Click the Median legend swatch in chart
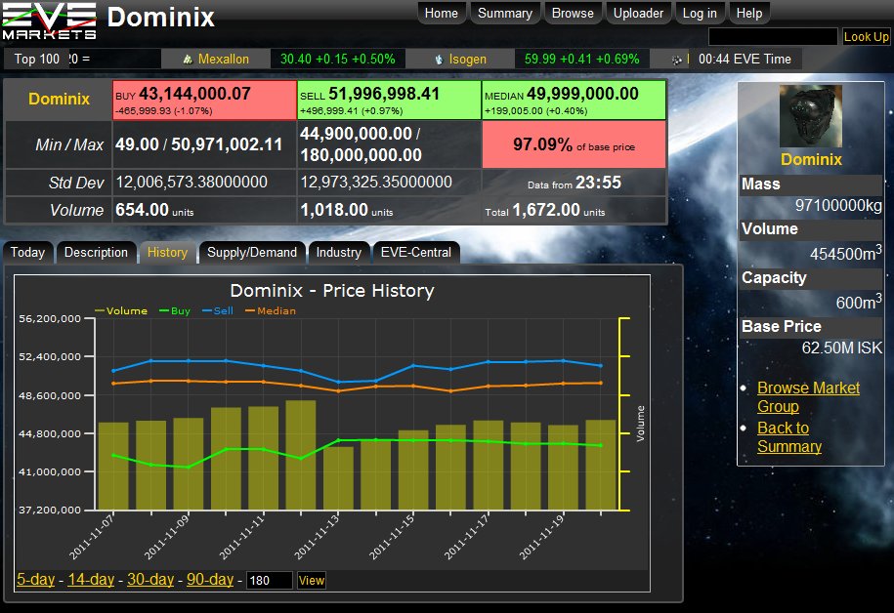This screenshot has width=894, height=613. [x=250, y=310]
